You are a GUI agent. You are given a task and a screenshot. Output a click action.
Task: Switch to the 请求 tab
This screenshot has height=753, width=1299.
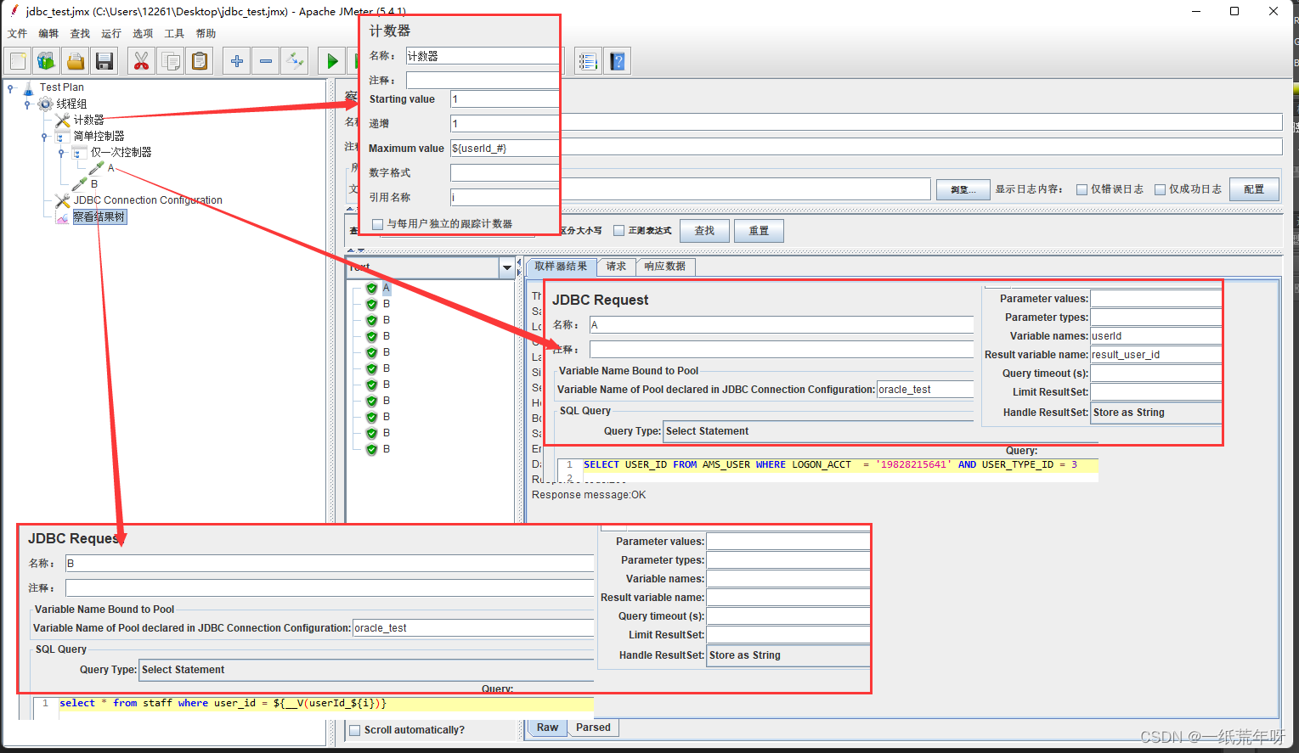(x=616, y=267)
